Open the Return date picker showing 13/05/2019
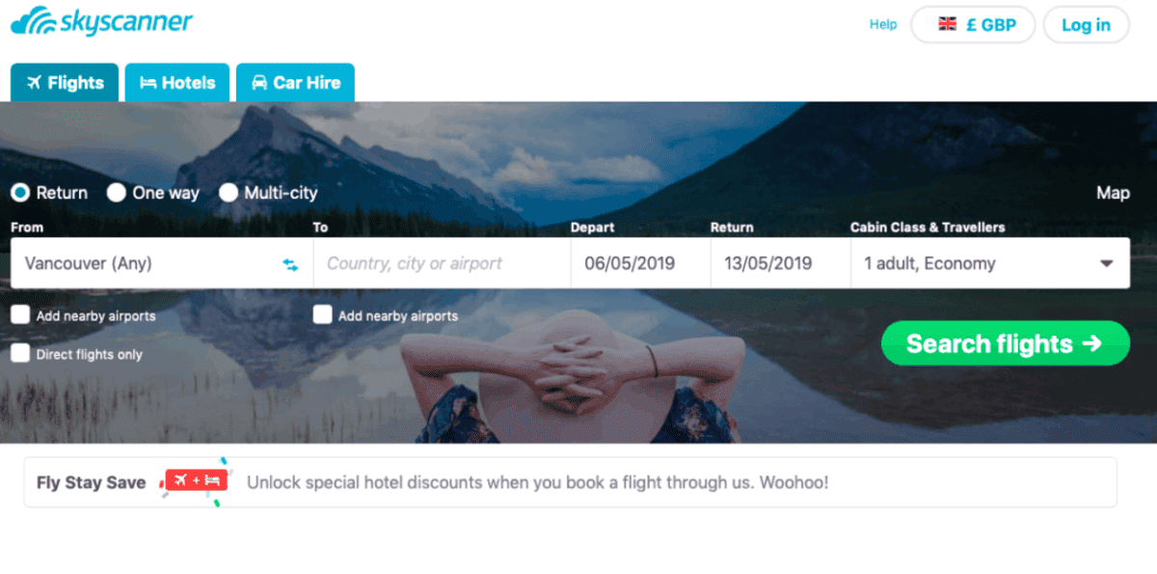The image size is (1157, 574). pos(781,263)
